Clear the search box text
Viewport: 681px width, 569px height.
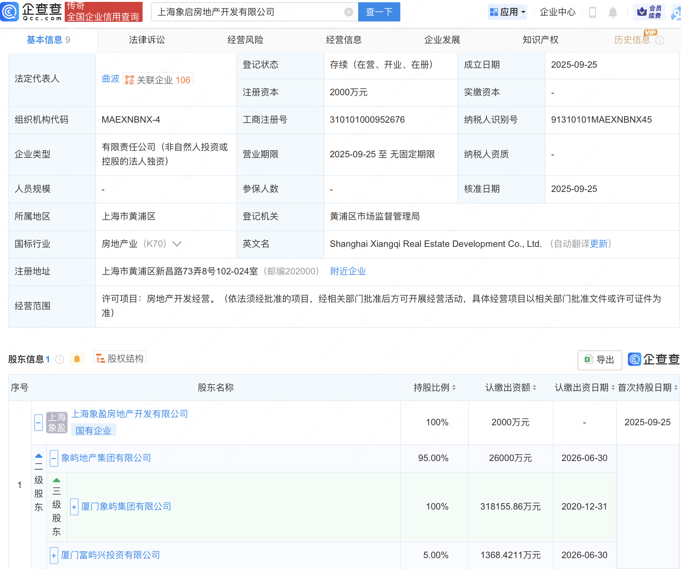tap(348, 12)
